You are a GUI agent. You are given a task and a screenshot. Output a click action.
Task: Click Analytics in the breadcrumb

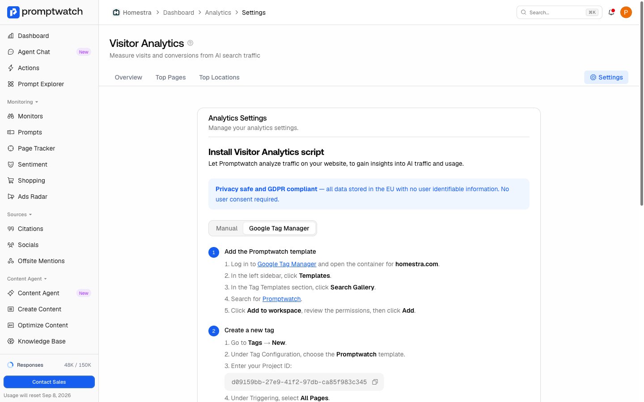click(218, 13)
